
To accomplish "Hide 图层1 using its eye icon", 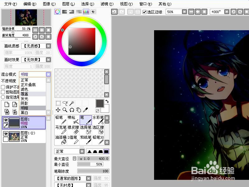I will pyautogui.click(x=6, y=120).
